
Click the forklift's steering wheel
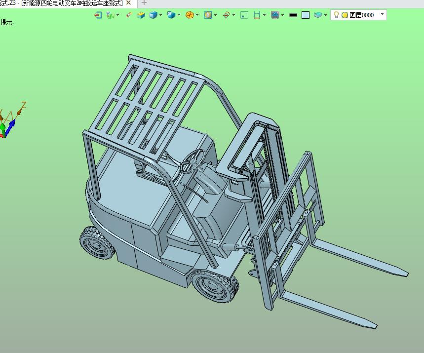[193, 161]
